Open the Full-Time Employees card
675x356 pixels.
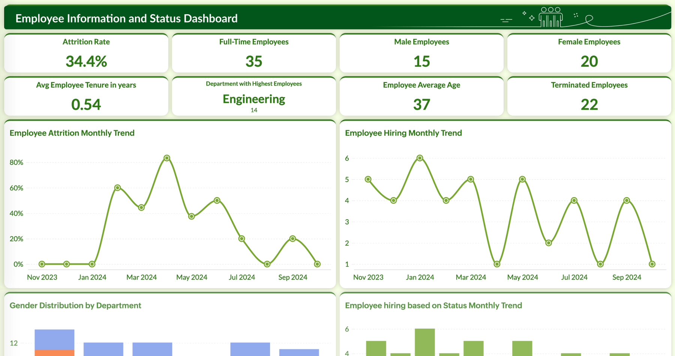click(254, 53)
